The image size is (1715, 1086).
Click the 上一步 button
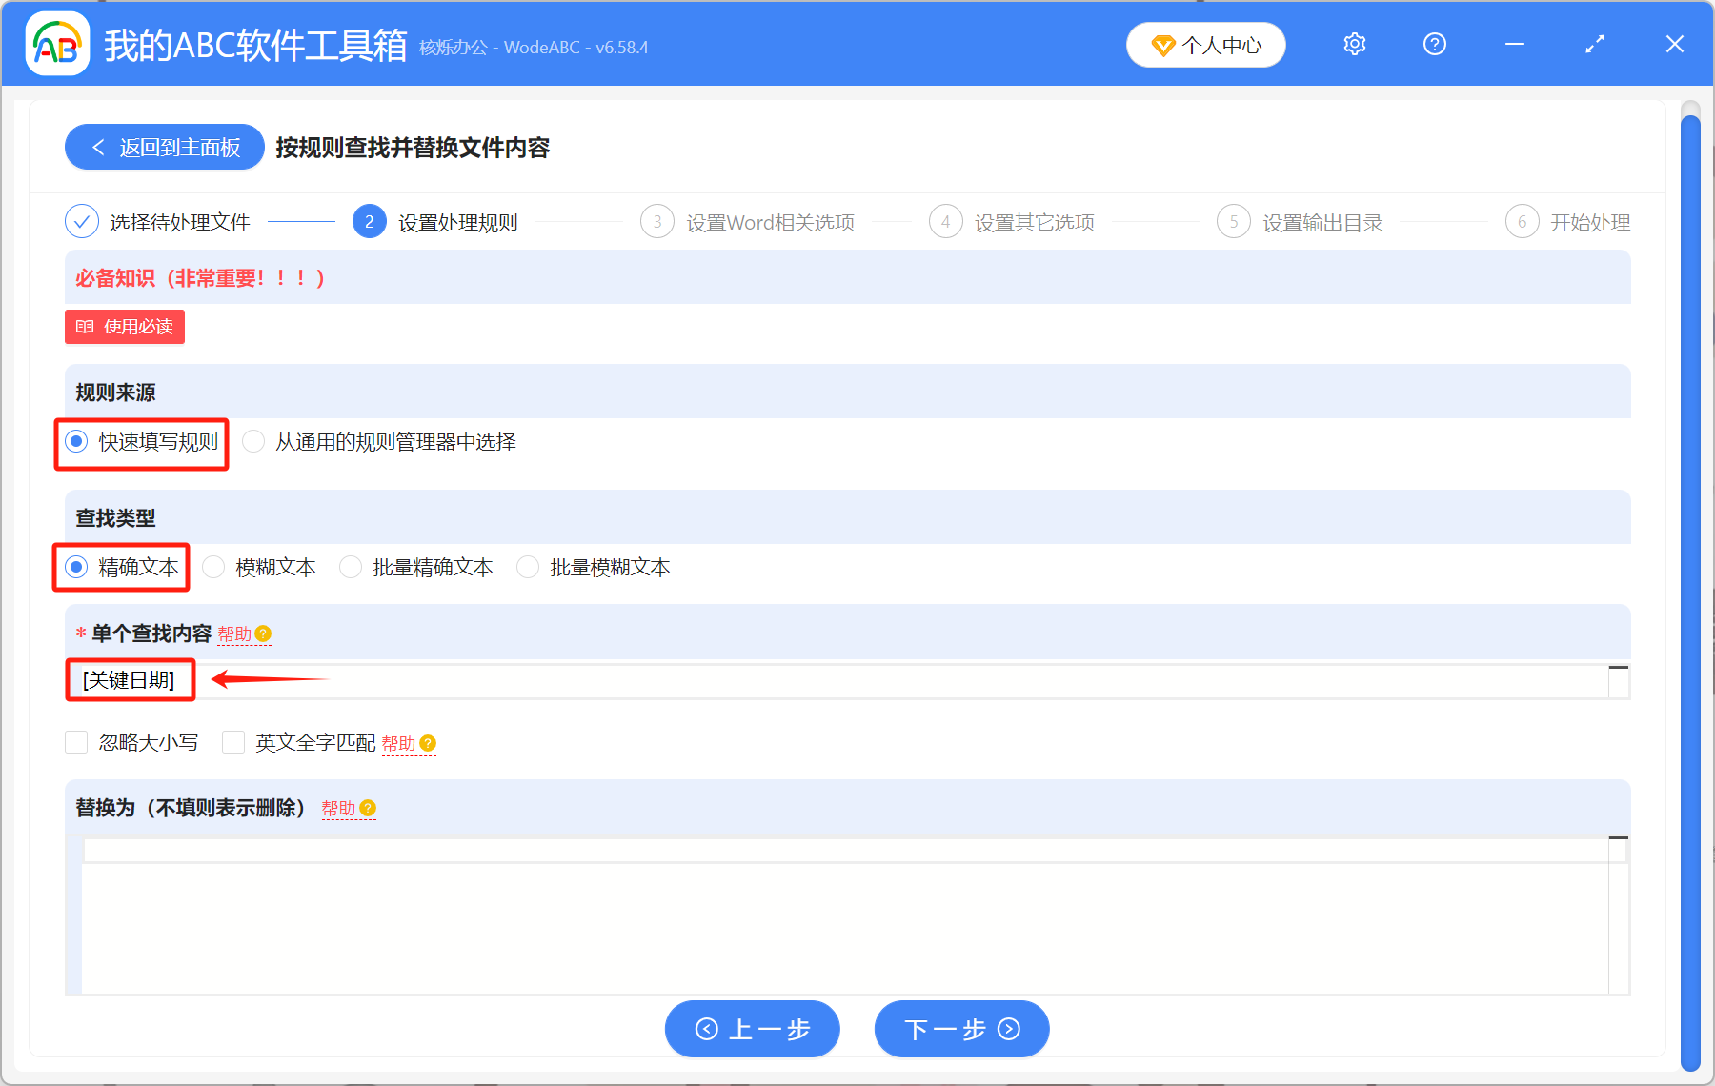[x=752, y=1029]
